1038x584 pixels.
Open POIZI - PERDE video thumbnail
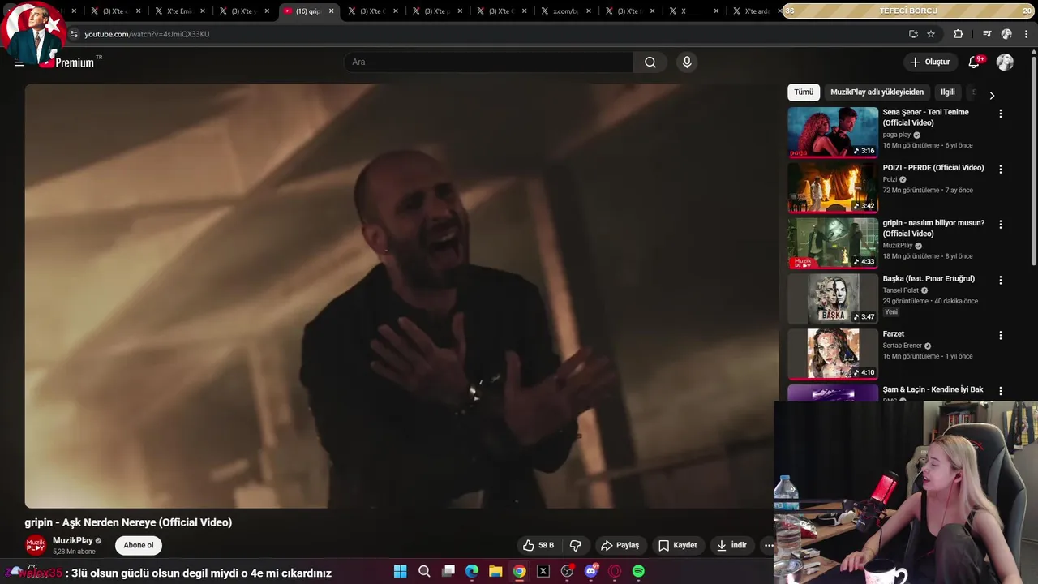[833, 187]
